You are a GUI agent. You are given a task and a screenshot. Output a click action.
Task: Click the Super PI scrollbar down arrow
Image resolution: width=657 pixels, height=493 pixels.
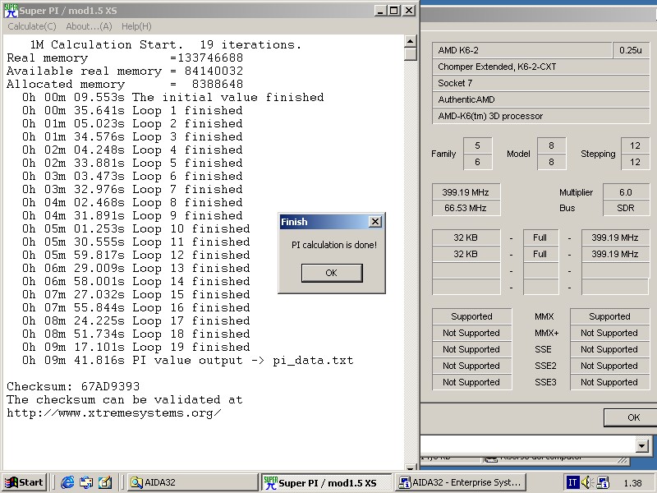tap(411, 465)
